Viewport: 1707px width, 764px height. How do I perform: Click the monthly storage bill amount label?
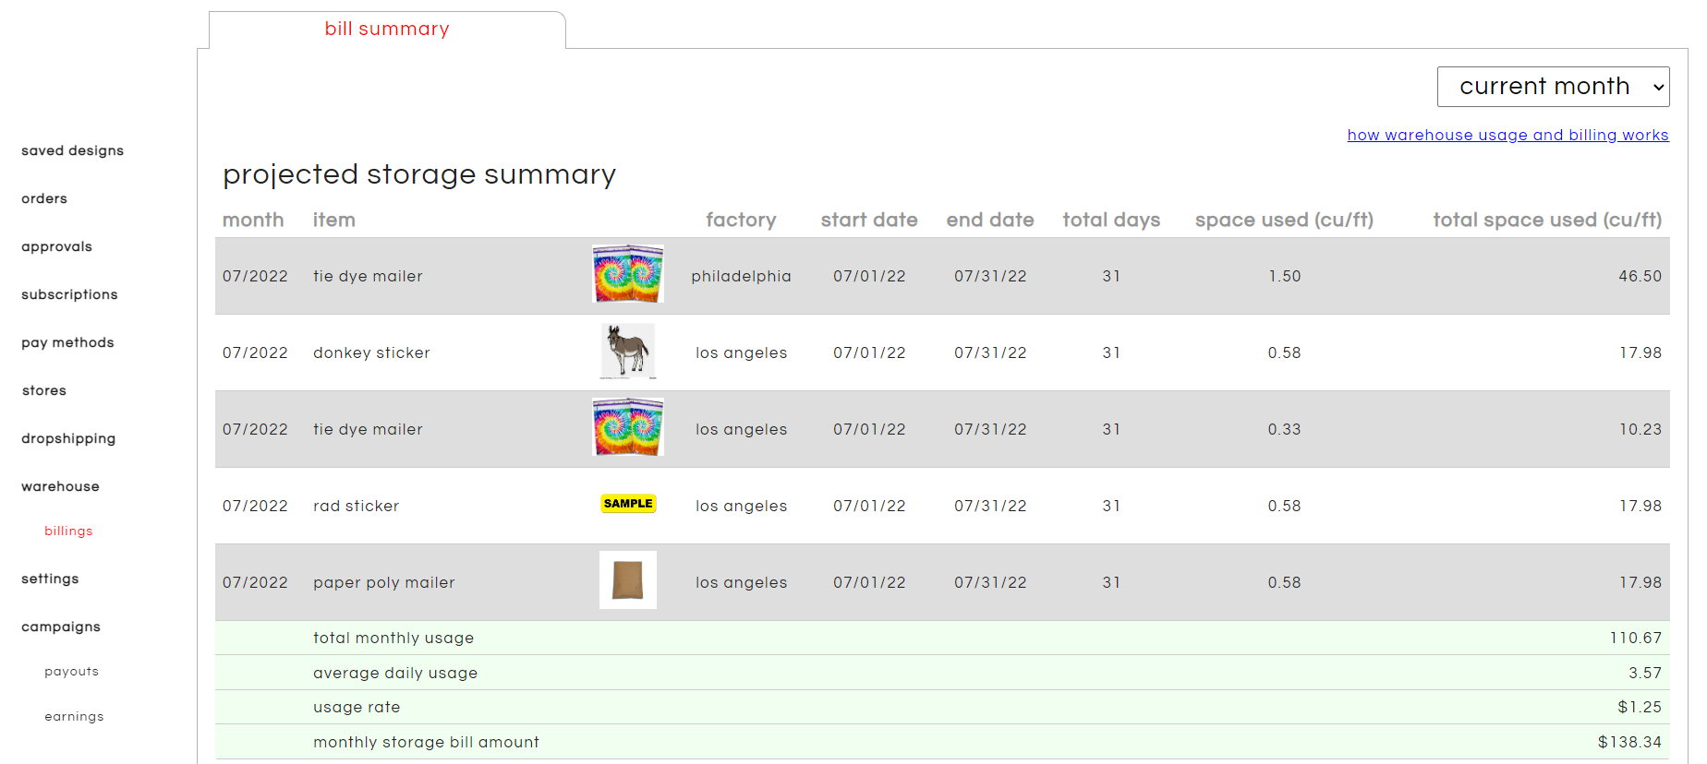(x=426, y=742)
